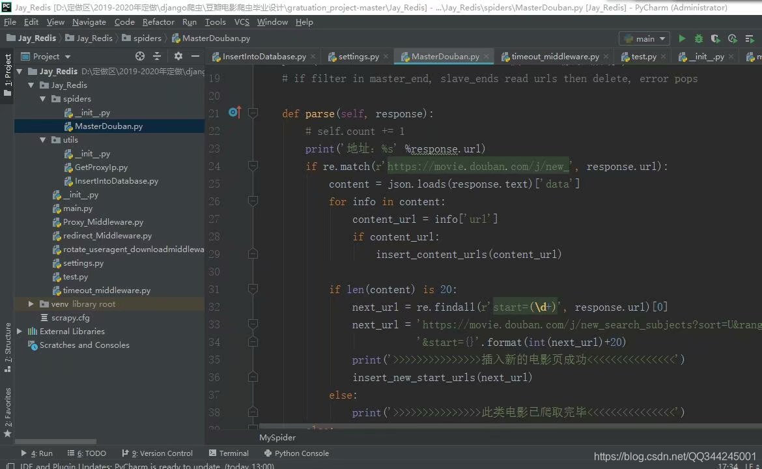The height and width of the screenshot is (469, 762).
Task: Click the run marker beside the parse function
Action: [x=234, y=112]
